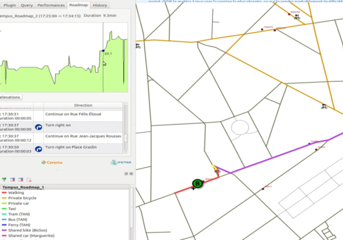343x240 pixels.
Task: Click the red layer removal icon
Action: click(29, 179)
